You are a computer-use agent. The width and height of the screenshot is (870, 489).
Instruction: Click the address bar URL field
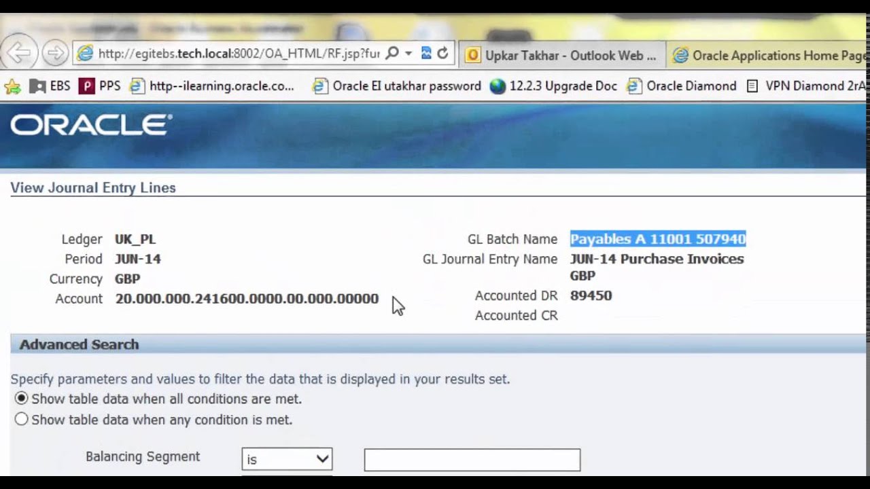[239, 53]
